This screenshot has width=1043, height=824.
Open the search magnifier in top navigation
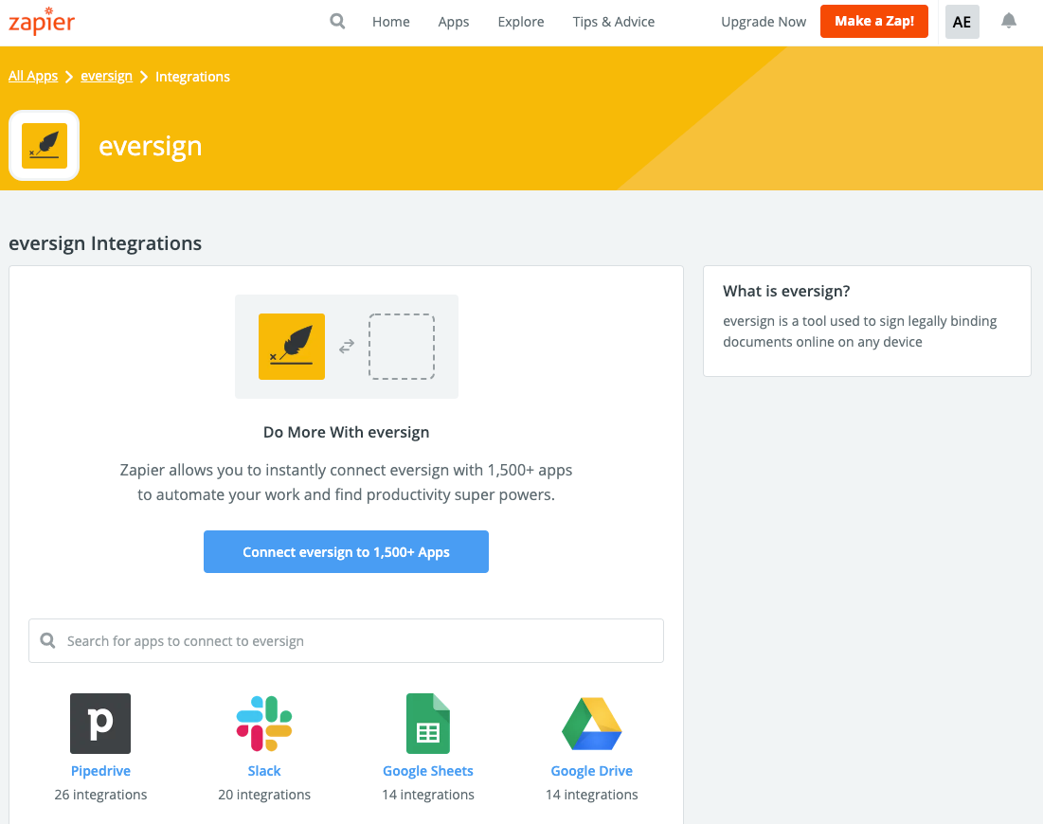point(337,21)
